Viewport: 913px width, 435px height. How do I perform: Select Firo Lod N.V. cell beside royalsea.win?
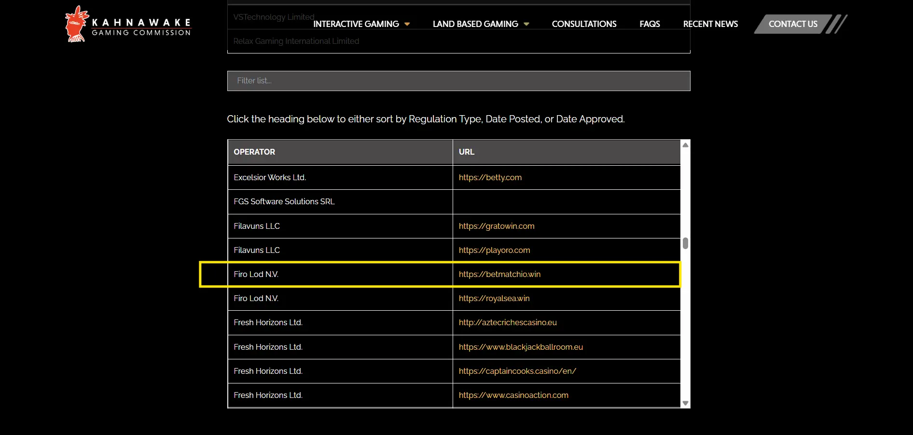pyautogui.click(x=340, y=298)
